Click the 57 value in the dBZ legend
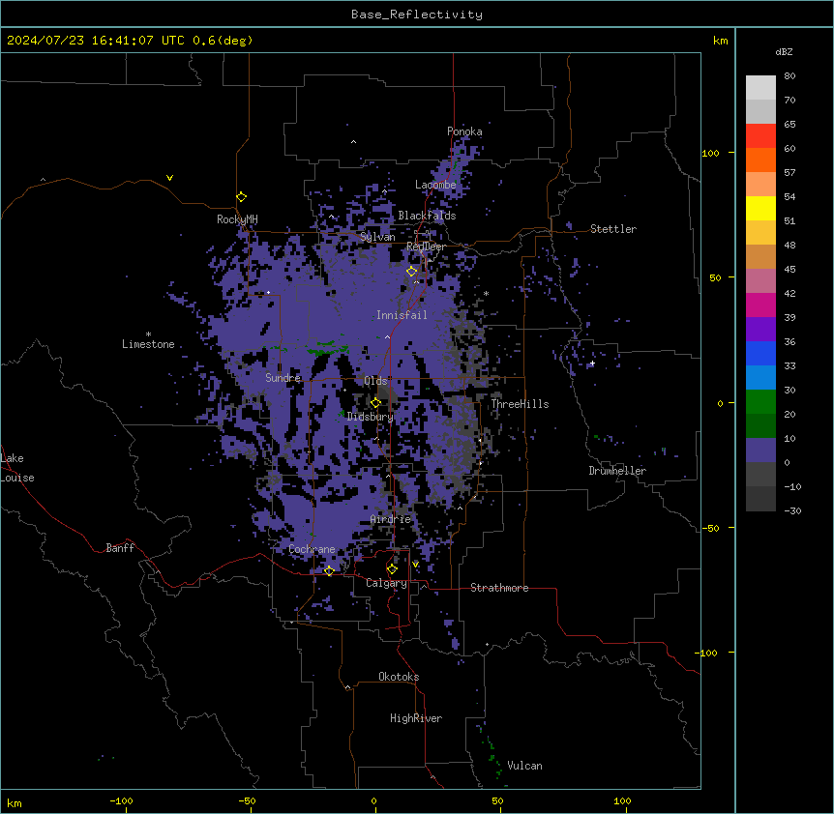This screenshot has width=834, height=814. [x=789, y=173]
